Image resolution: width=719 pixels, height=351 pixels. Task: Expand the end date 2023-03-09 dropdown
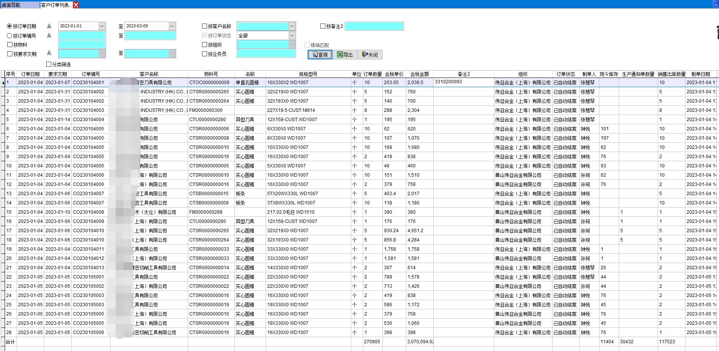pyautogui.click(x=172, y=26)
